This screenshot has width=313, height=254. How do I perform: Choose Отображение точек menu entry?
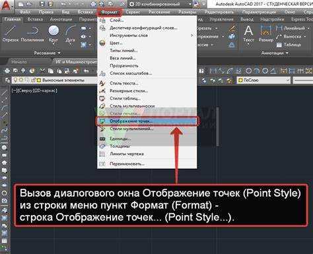(x=147, y=121)
